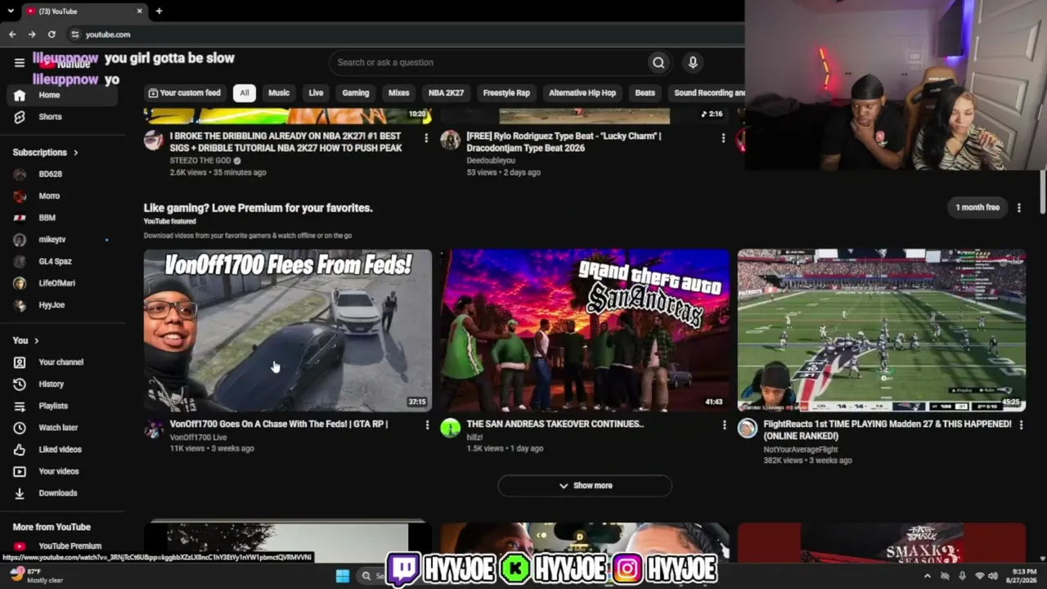The image size is (1047, 589).
Task: Expand the You section
Action: click(26, 340)
